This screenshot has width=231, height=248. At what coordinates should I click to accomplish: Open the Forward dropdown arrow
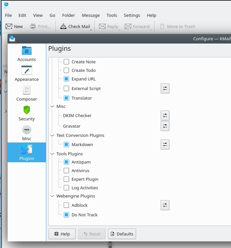[x=150, y=30]
